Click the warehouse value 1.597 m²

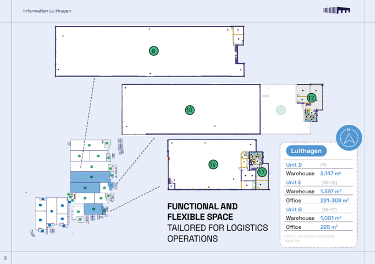click(x=331, y=192)
